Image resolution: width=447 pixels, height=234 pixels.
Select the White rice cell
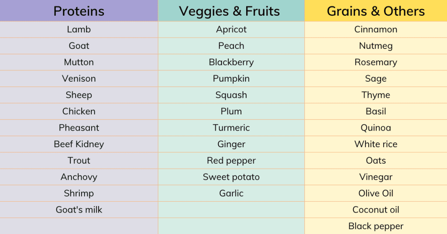(x=376, y=144)
